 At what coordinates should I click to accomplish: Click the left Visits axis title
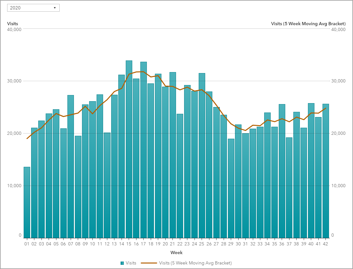13,24
